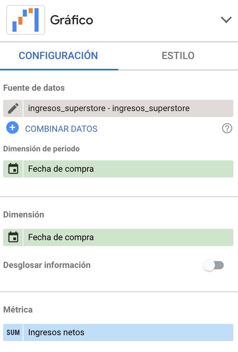Expand the Gráfico chart type chevron
This screenshot has height=352, width=238.
(226, 20)
